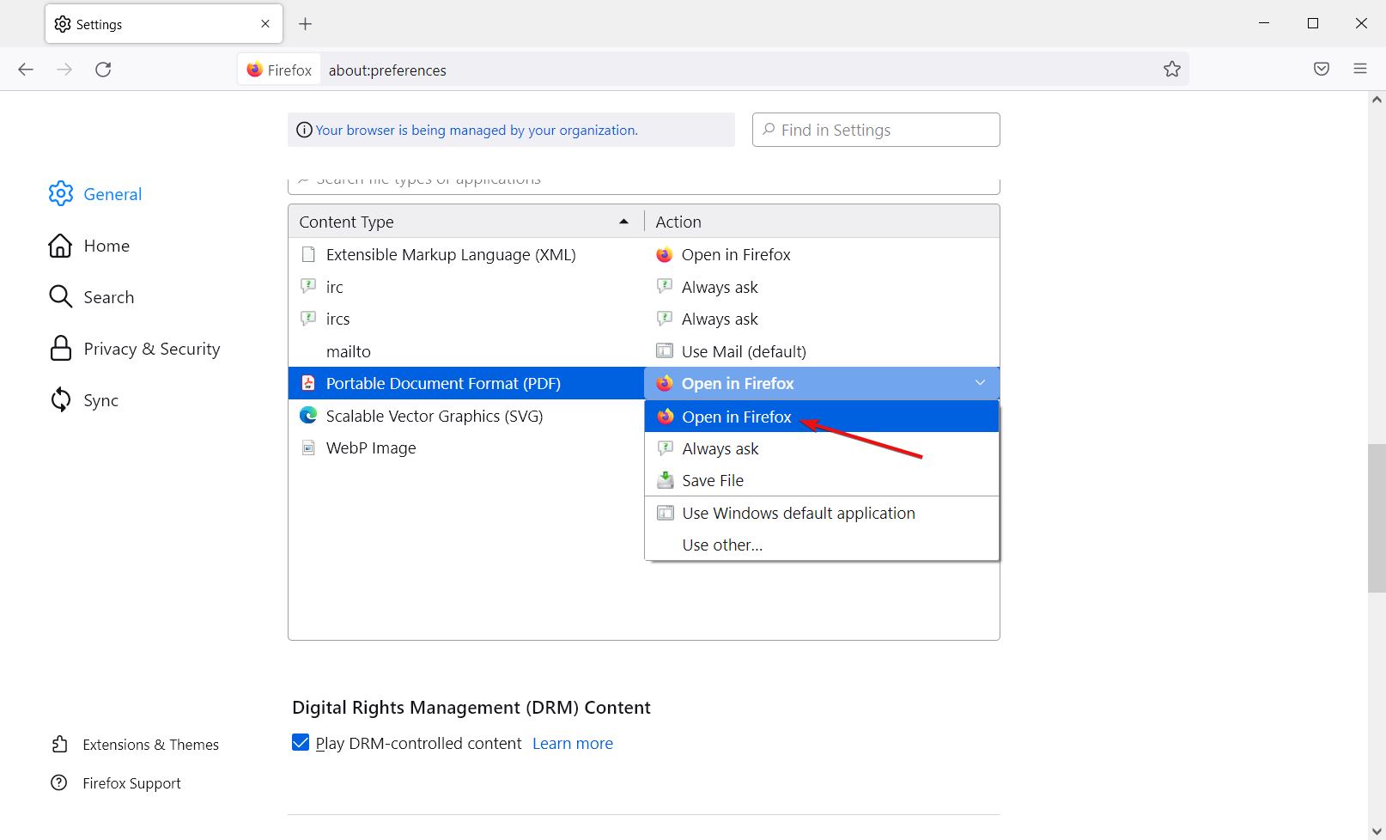The height and width of the screenshot is (840, 1386).
Task: Open General settings category
Action: tap(95, 194)
